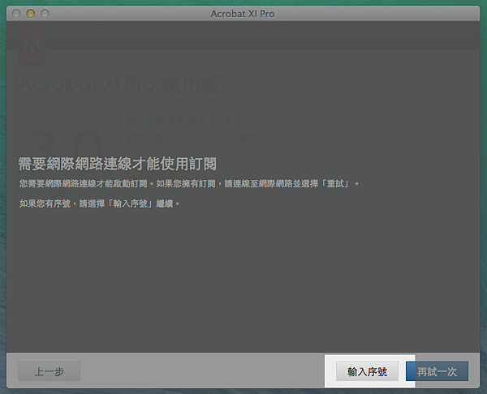The width and height of the screenshot is (487, 394).
Task: Select the heading 需要網際網路連線才能使用訂閱
Action: coord(118,164)
